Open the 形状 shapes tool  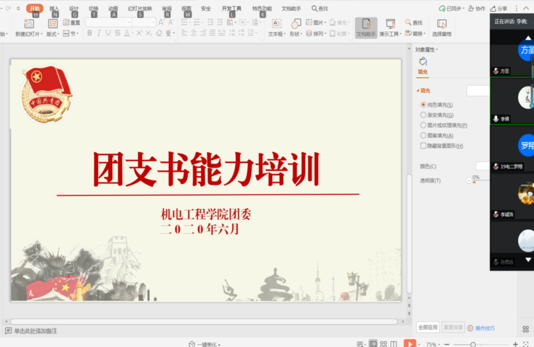296,24
